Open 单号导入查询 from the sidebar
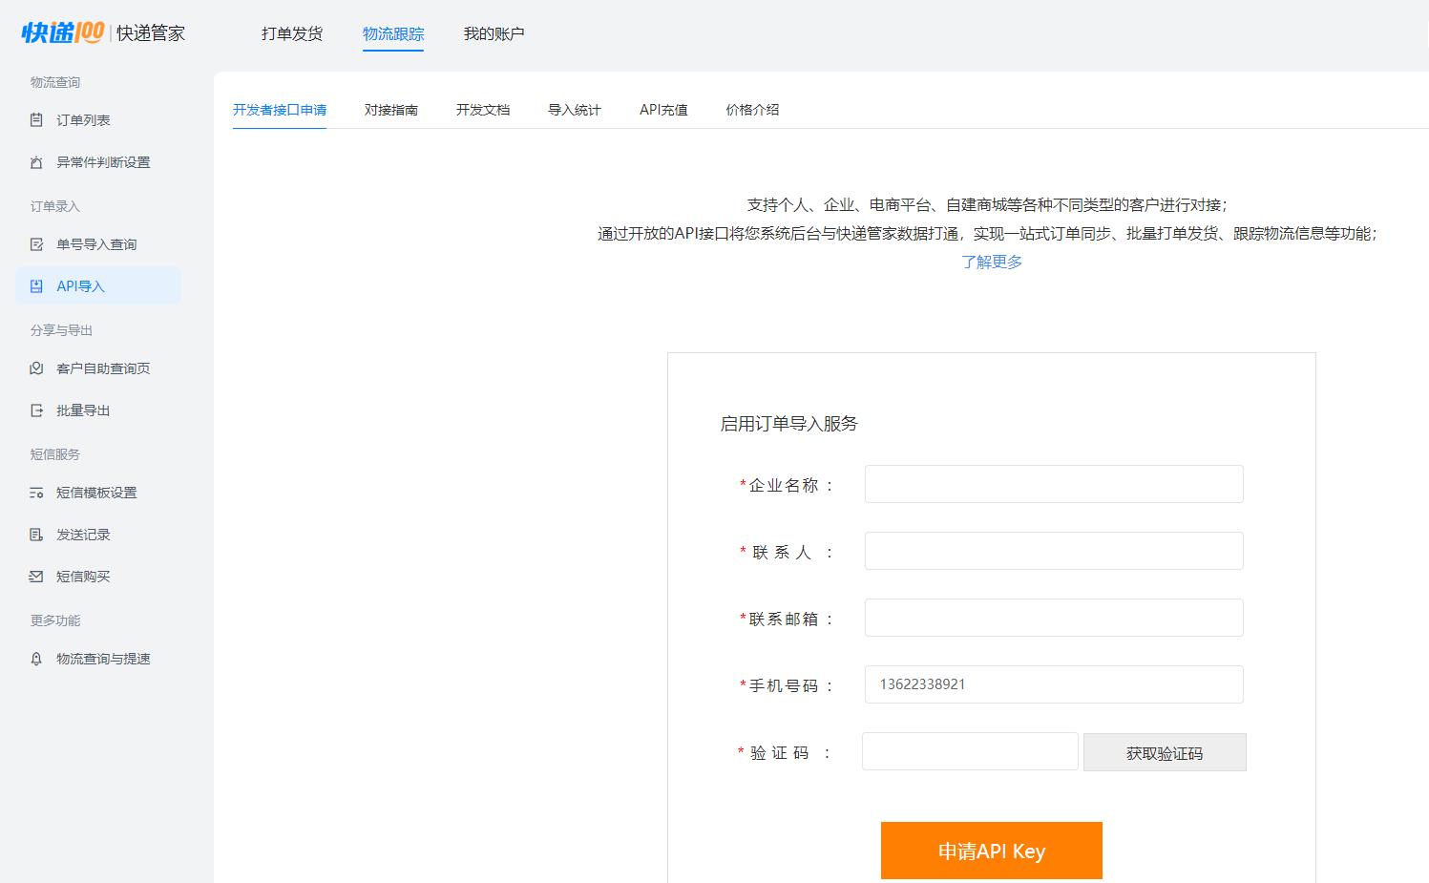The image size is (1429, 883). [x=96, y=243]
